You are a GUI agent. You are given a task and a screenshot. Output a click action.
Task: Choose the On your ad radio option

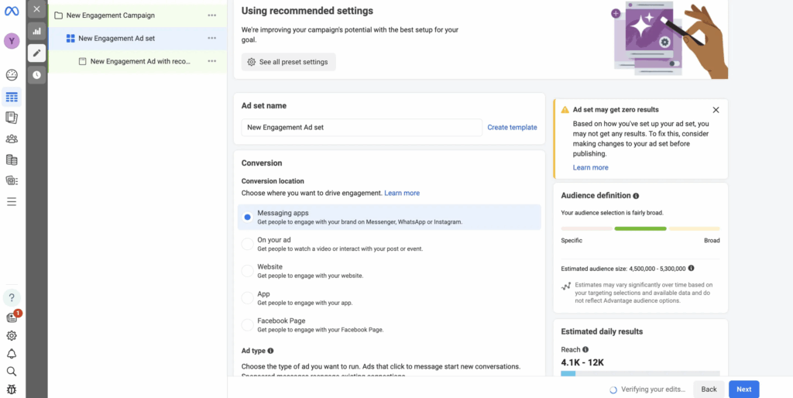[247, 244]
